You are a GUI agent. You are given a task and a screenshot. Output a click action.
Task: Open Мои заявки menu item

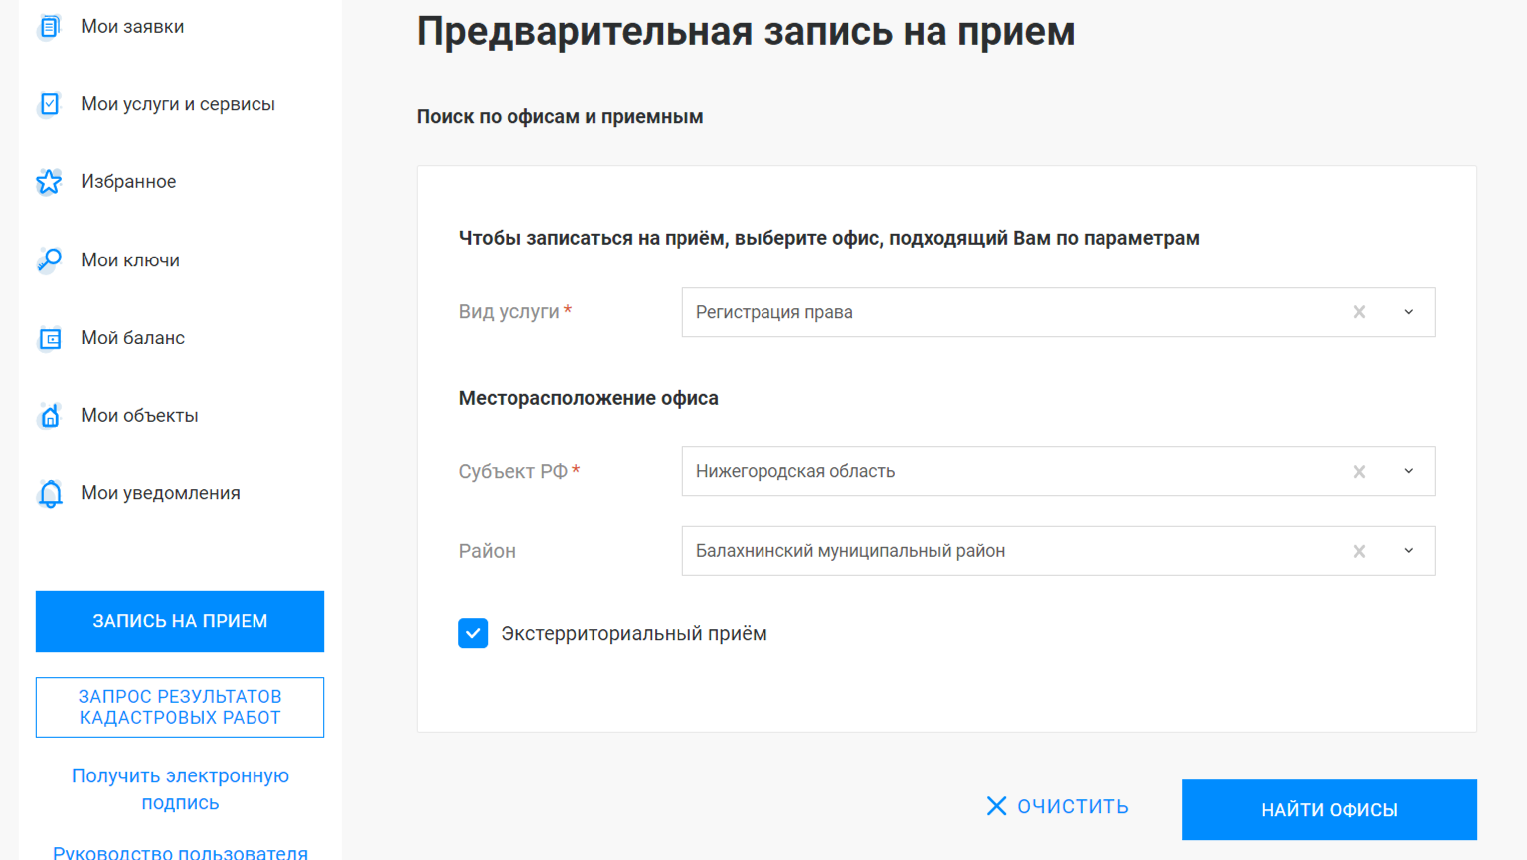pyautogui.click(x=133, y=27)
